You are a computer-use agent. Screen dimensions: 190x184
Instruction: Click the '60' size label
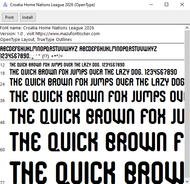[2, 150]
